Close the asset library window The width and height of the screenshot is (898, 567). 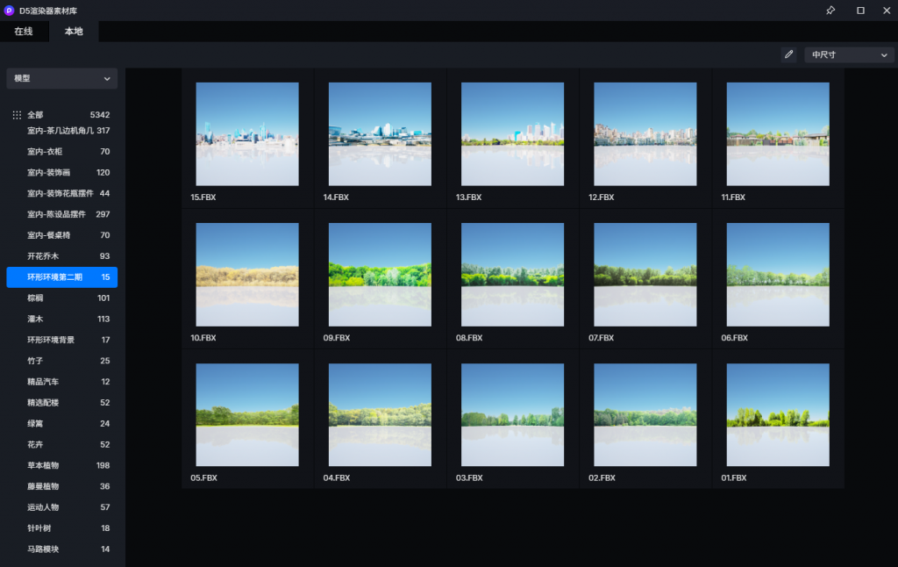click(x=887, y=11)
